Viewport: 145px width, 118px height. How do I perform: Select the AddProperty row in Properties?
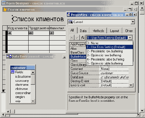pyautogui.click(x=78, y=44)
